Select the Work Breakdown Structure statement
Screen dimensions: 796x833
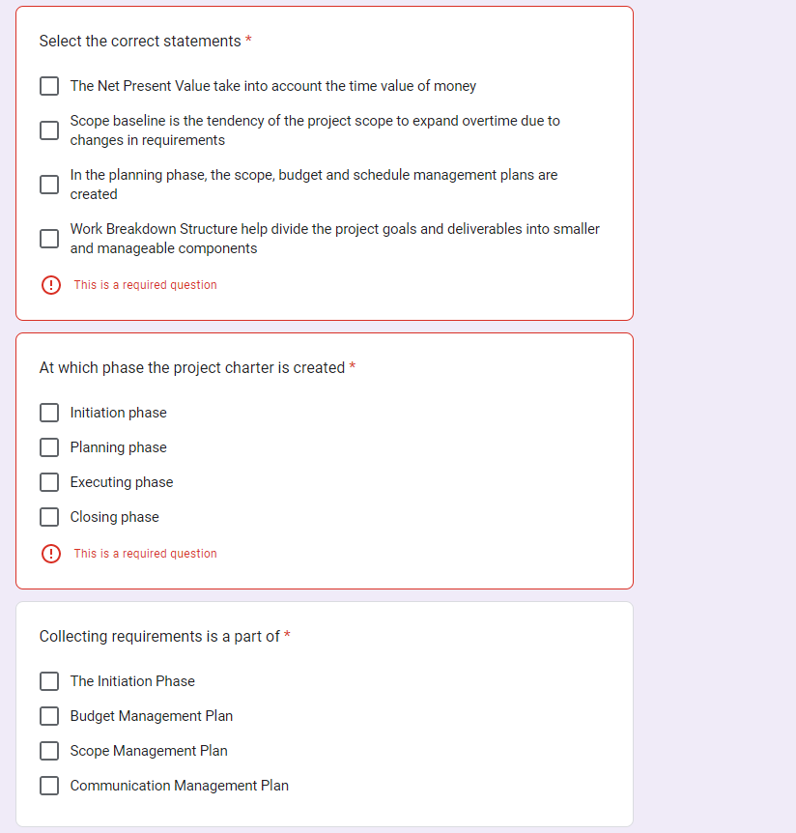click(x=49, y=239)
